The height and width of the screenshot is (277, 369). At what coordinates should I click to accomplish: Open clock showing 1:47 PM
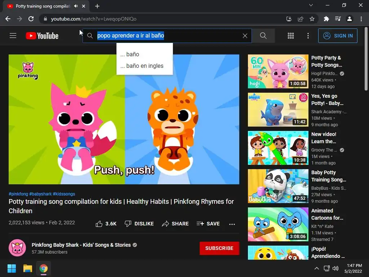[x=353, y=268]
